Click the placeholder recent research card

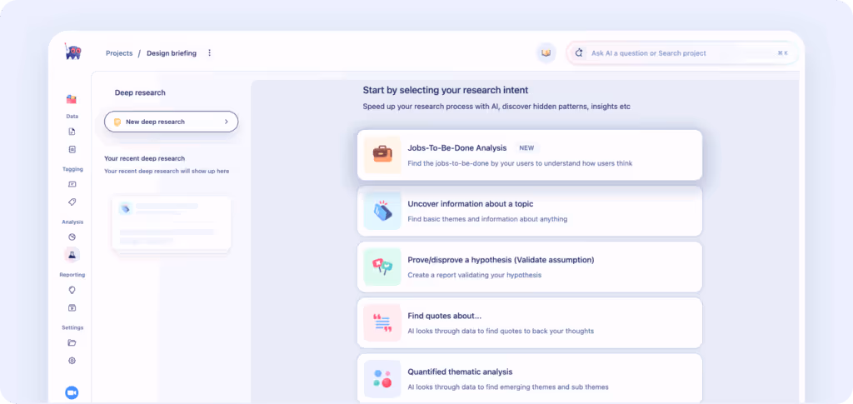click(x=172, y=224)
